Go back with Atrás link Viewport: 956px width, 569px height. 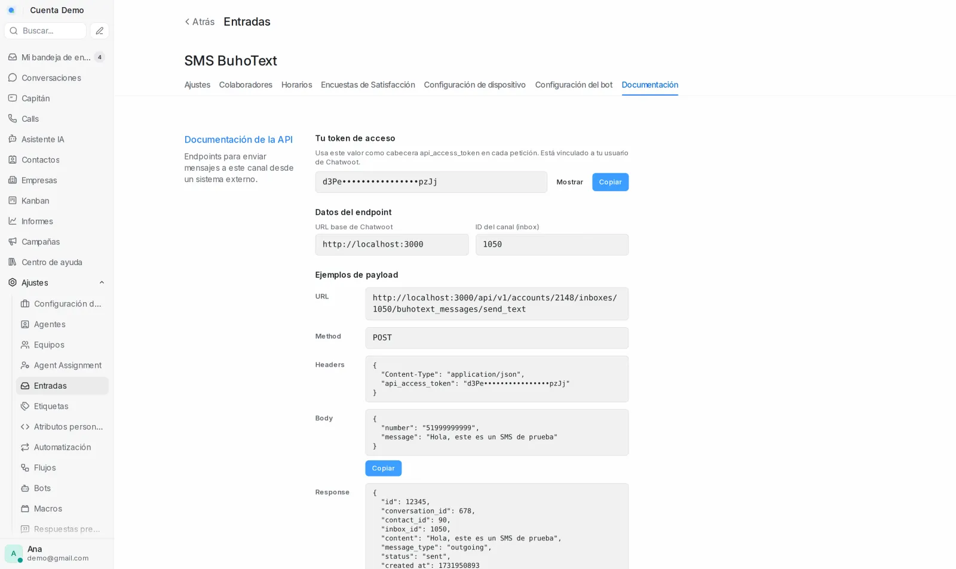click(x=200, y=21)
